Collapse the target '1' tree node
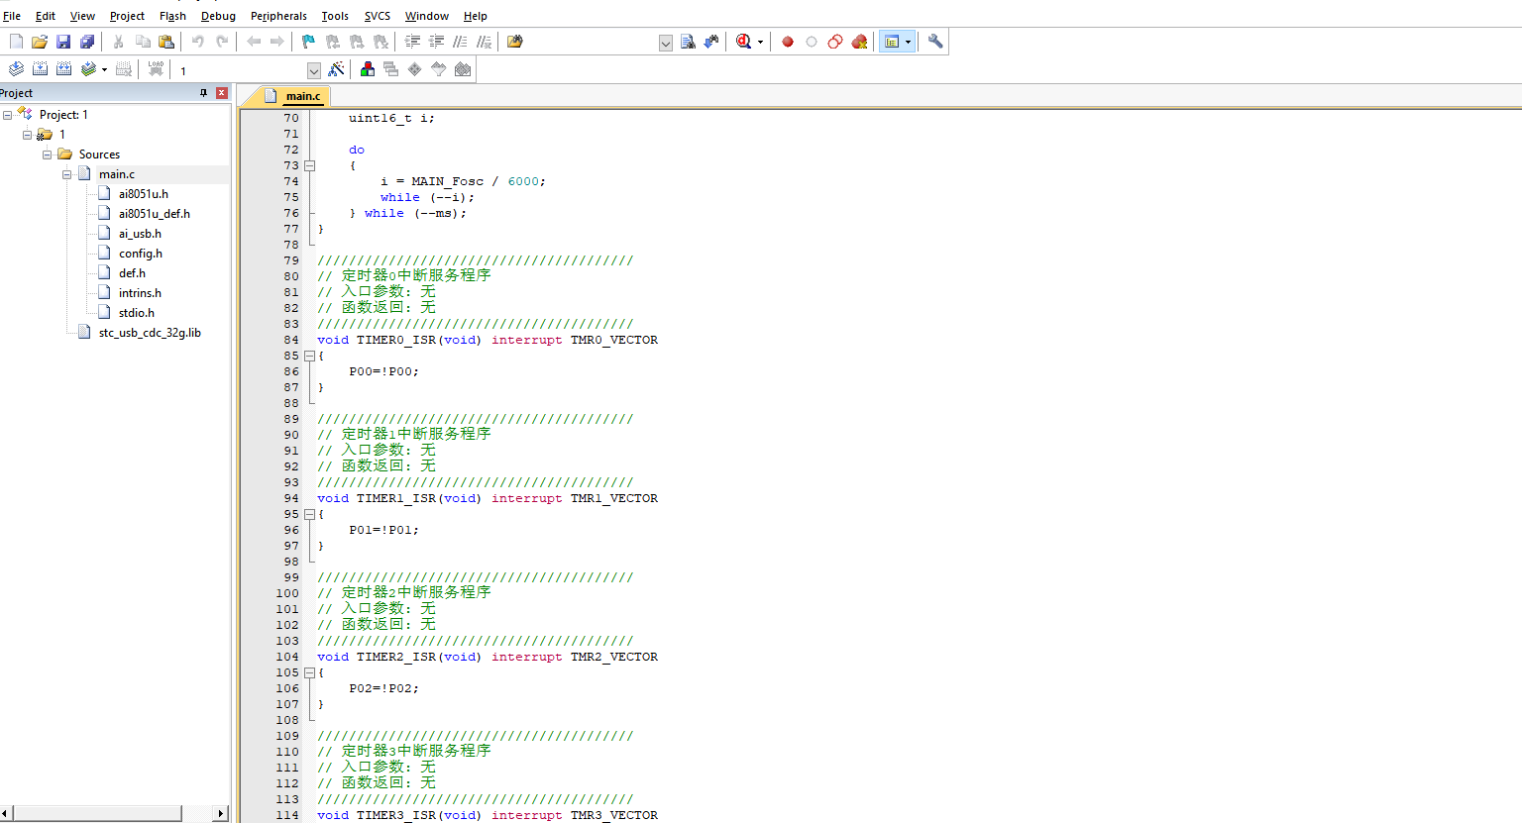Viewport: 1522px width, 823px height. 28,135
